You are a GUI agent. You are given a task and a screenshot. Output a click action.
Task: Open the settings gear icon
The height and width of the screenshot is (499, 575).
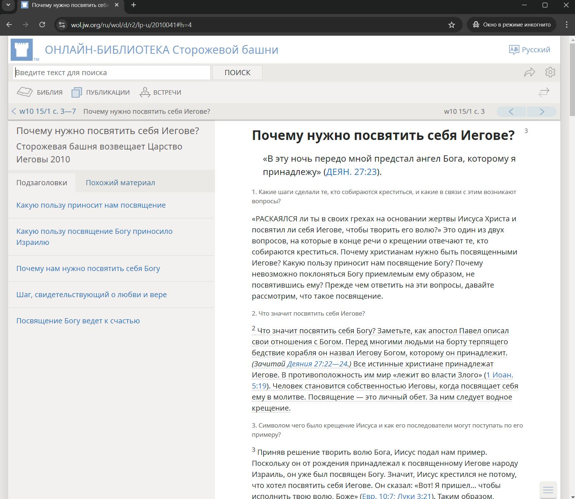(x=550, y=72)
